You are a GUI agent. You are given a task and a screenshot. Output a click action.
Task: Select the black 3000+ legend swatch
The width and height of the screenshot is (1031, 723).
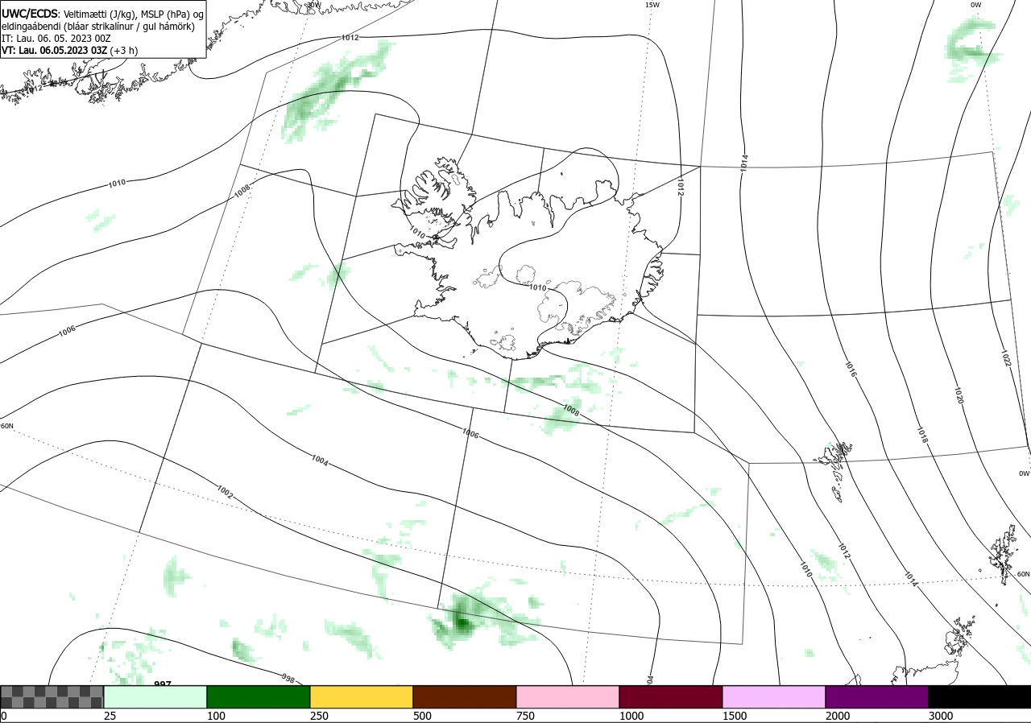[x=979, y=696]
